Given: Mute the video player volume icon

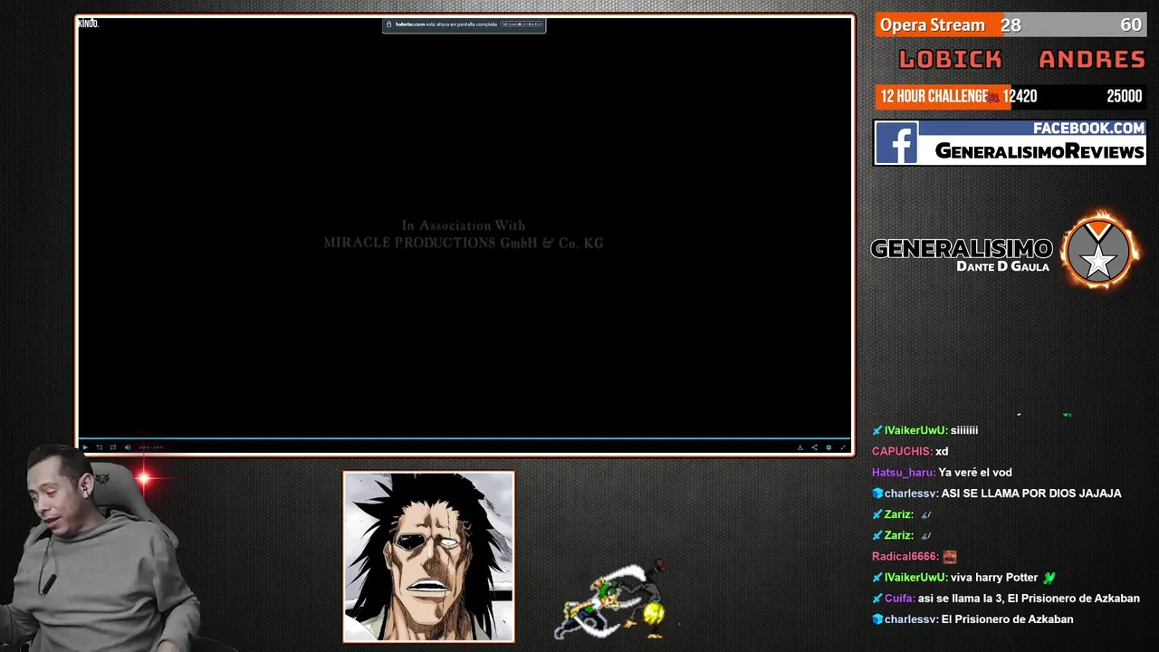Looking at the screenshot, I should 128,447.
